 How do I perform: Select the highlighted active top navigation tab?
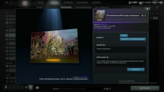click(x=54, y=3)
